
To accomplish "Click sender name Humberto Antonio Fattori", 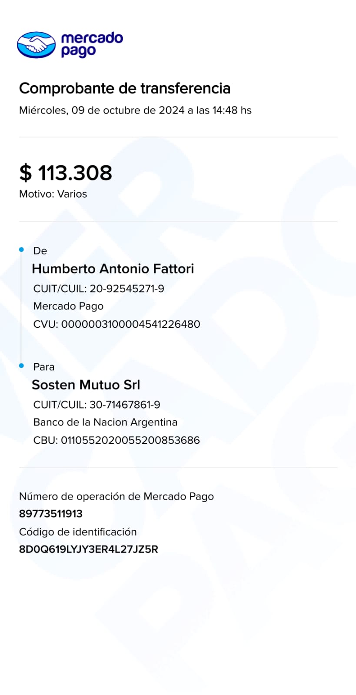I will (x=113, y=269).
